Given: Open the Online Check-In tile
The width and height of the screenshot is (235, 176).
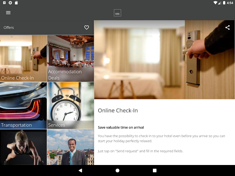Looking at the screenshot, I should point(23,58).
